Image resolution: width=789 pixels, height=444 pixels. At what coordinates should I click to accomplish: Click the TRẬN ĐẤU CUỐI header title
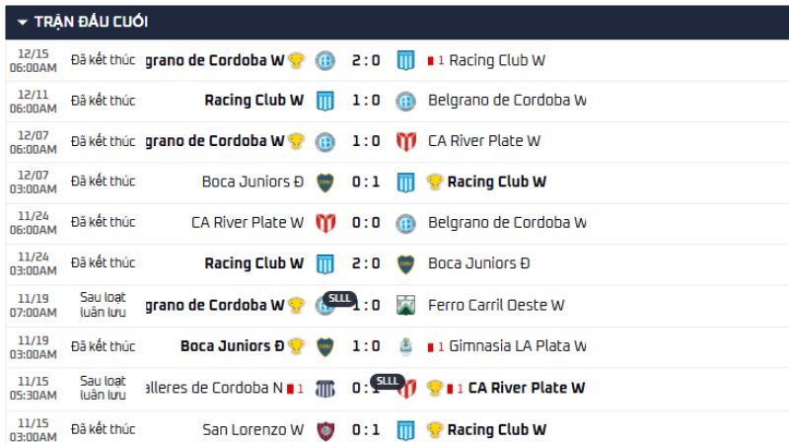[92, 22]
